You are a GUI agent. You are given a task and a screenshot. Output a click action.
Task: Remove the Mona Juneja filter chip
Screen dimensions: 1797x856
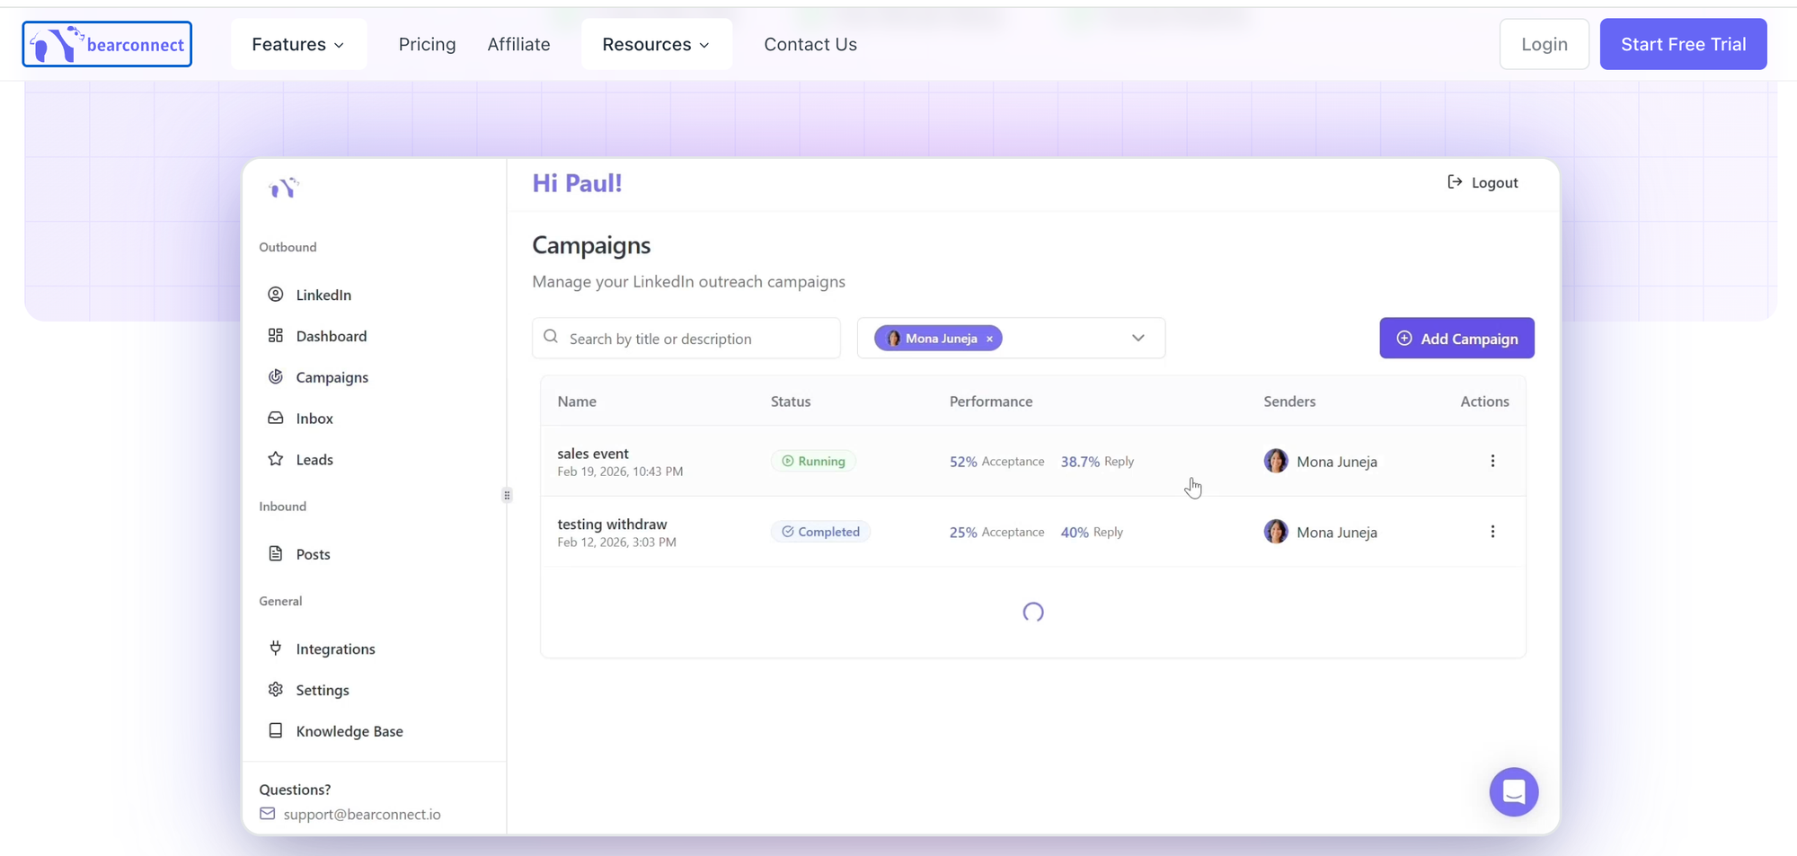pos(989,339)
